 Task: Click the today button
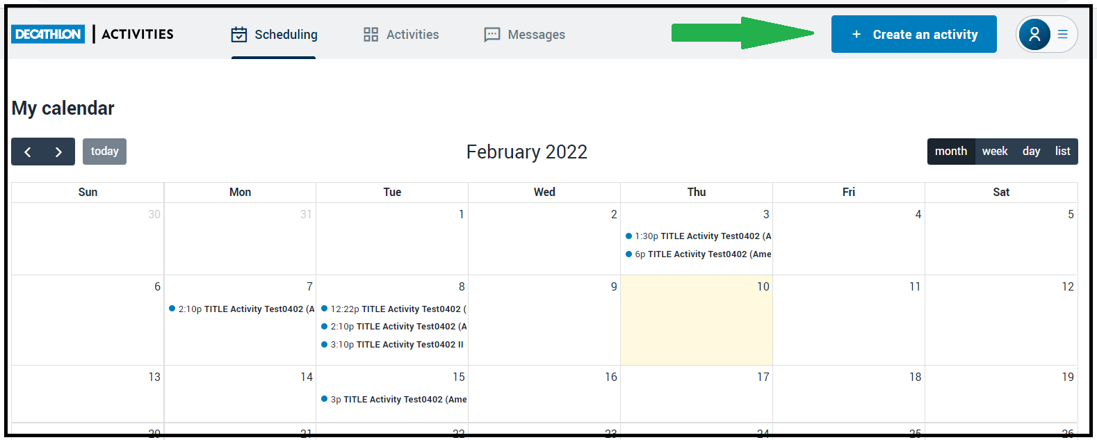click(x=104, y=152)
